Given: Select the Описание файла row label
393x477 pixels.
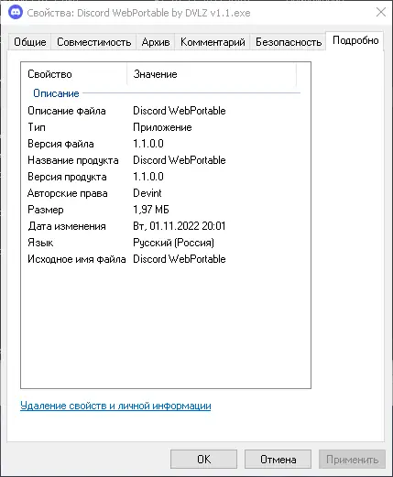Looking at the screenshot, I should coord(67,111).
